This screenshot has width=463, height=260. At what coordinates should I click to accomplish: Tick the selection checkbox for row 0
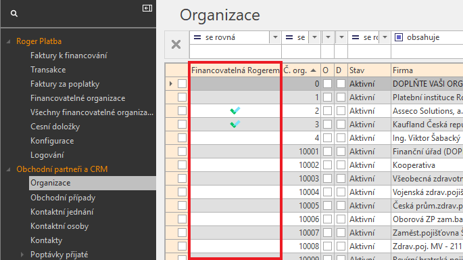(x=182, y=84)
